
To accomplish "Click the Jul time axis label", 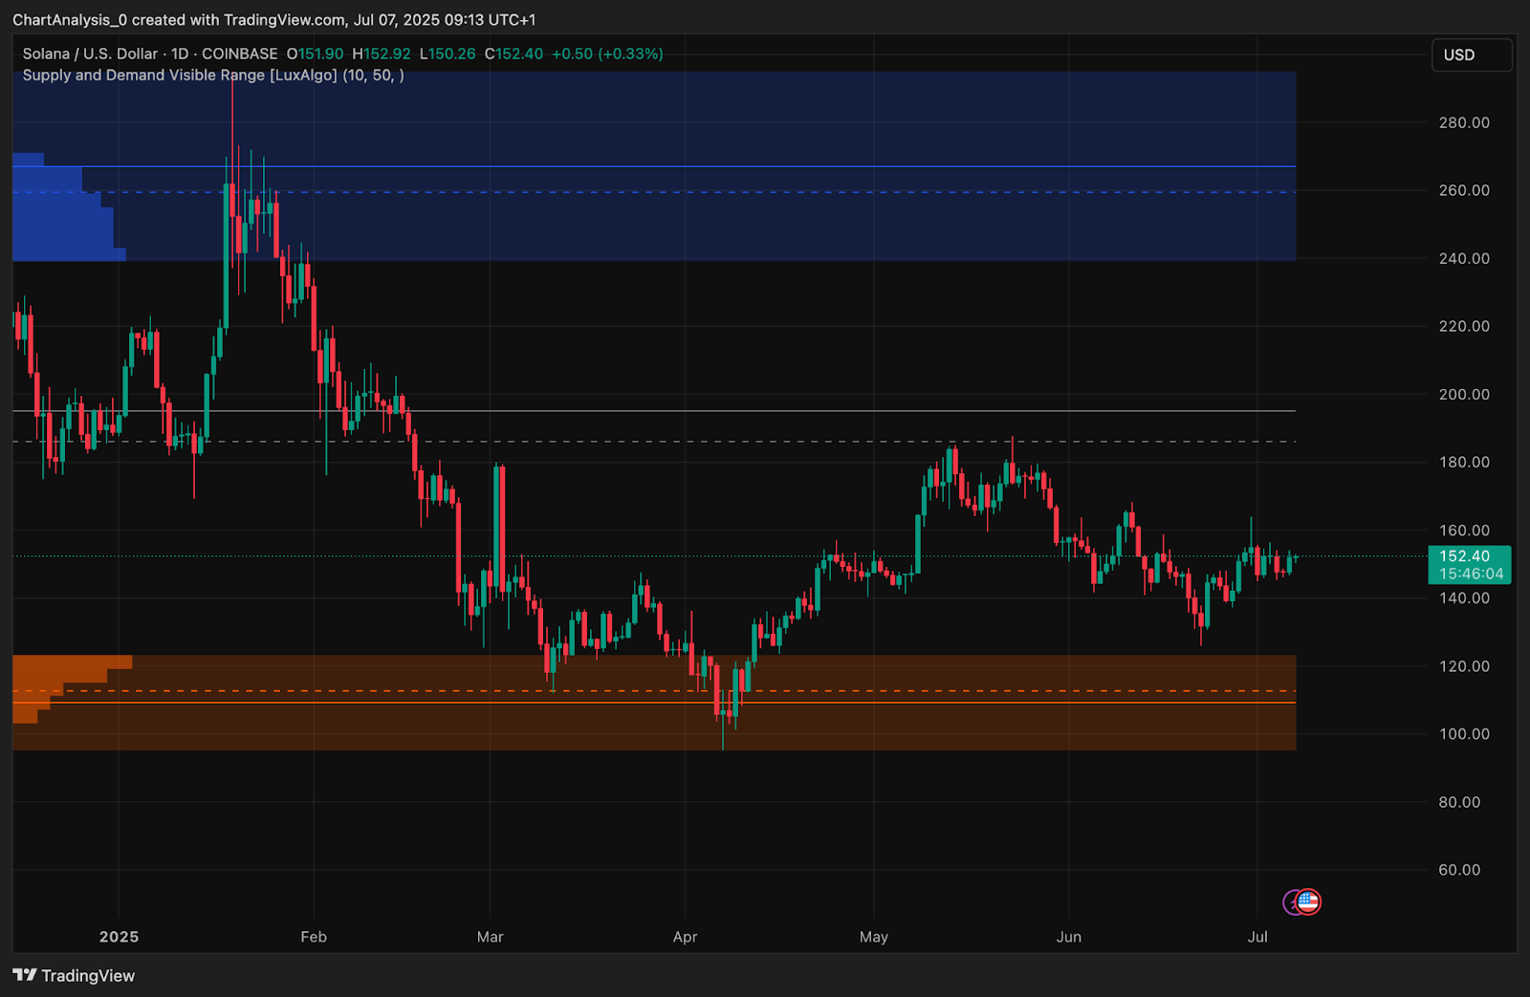I will tap(1257, 937).
